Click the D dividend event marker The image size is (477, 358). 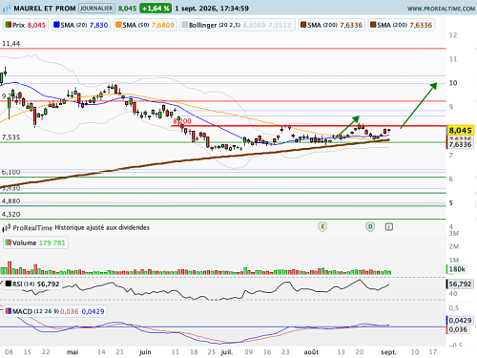click(x=370, y=227)
